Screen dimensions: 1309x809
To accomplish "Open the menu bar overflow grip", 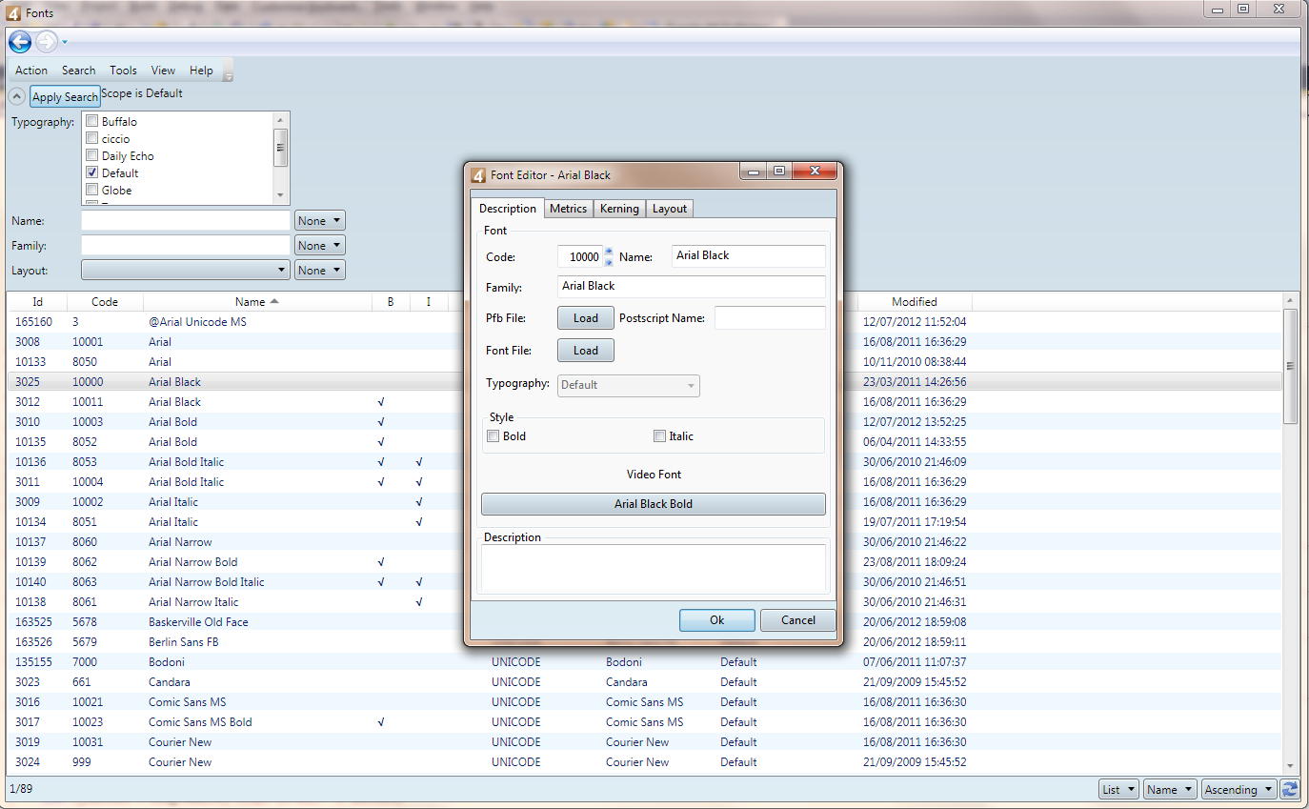I will pos(228,71).
